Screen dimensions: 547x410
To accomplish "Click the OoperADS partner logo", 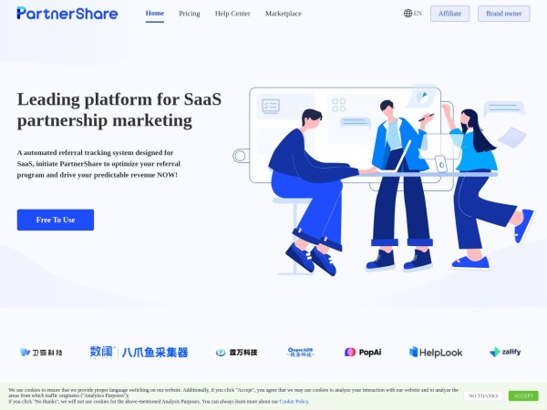I will tap(300, 352).
